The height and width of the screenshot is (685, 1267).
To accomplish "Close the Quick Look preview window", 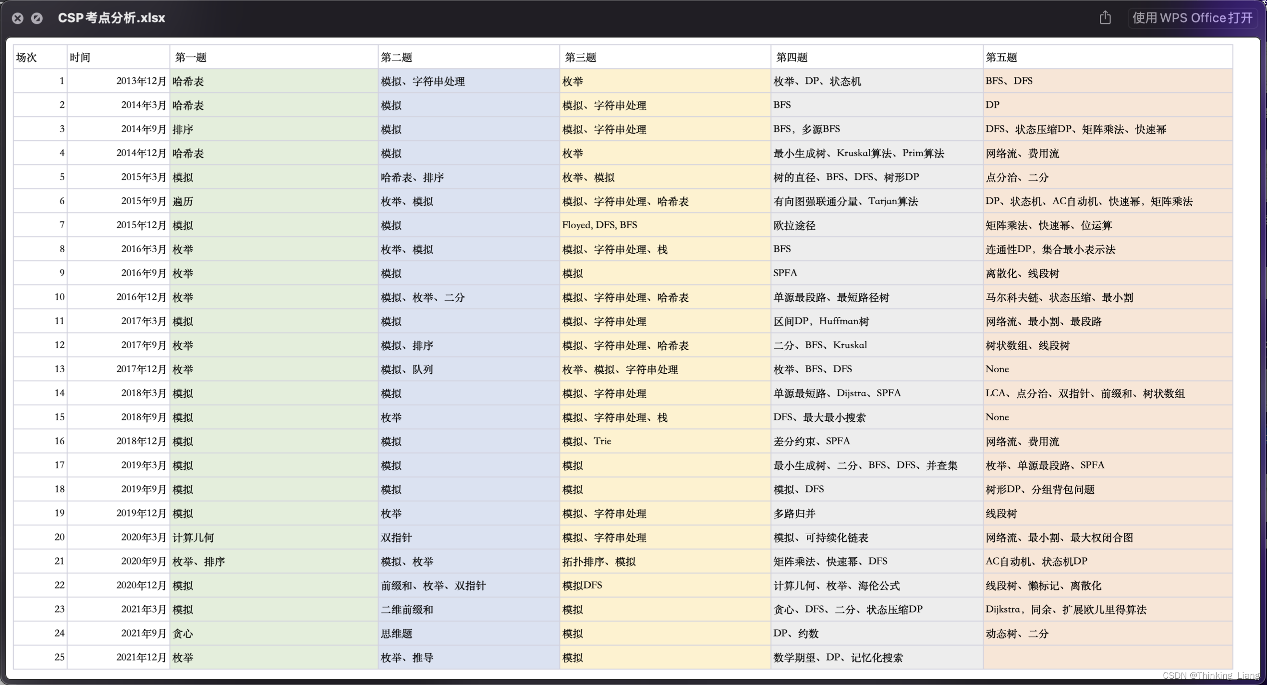I will 18,18.
